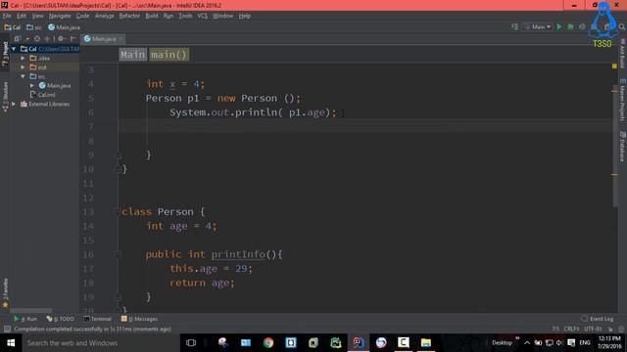Close the Main.java editor tab
Image resolution: width=627 pixels, height=352 pixels.
pyautogui.click(x=120, y=39)
